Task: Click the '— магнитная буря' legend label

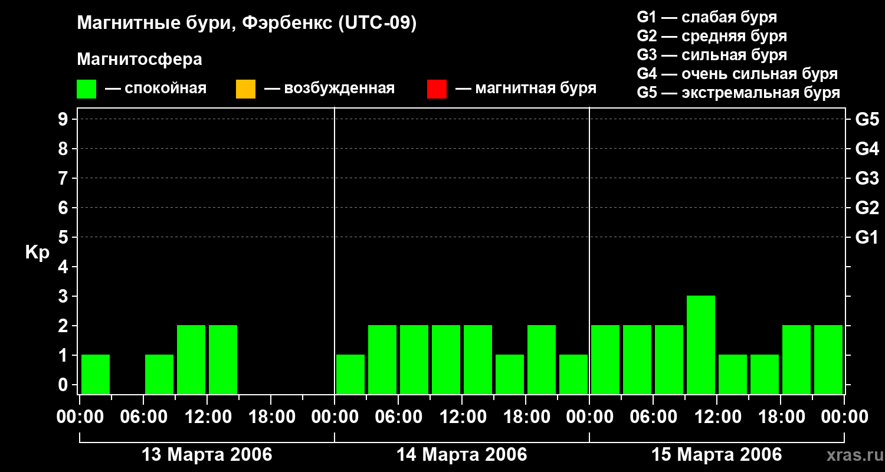Action: [x=526, y=88]
